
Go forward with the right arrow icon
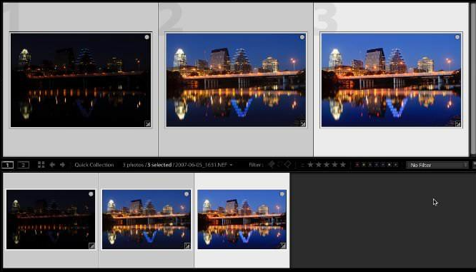[62, 165]
